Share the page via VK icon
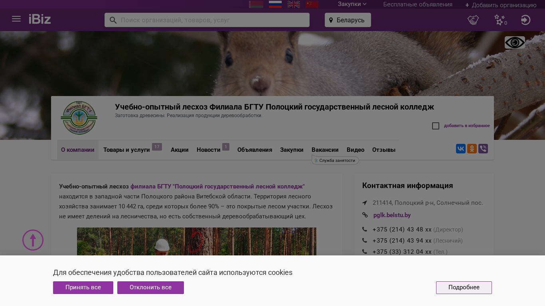This screenshot has height=306, width=545. (x=461, y=149)
